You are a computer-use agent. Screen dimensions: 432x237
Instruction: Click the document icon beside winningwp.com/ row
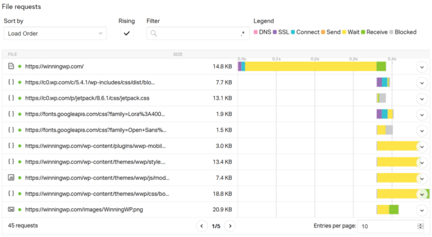pyautogui.click(x=11, y=66)
